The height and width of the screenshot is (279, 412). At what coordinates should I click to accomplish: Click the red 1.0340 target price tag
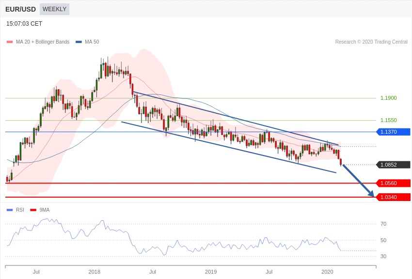pyautogui.click(x=393, y=197)
